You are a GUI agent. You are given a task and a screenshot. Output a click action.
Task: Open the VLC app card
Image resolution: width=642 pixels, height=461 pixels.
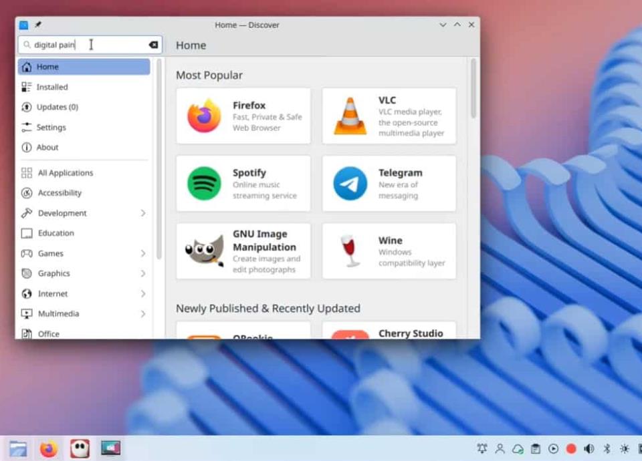click(x=389, y=116)
